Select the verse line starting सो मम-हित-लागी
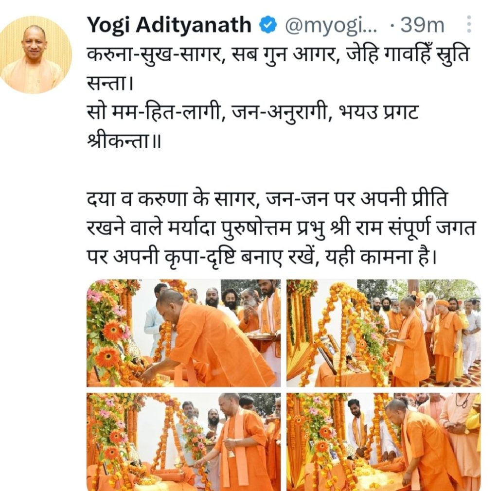This screenshot has height=491, width=498. 252,113
